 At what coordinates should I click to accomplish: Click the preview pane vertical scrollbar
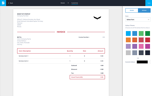(x=122, y=51)
